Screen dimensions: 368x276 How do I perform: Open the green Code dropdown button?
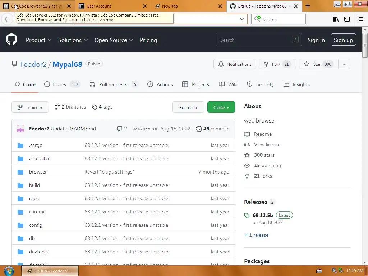[x=221, y=107]
